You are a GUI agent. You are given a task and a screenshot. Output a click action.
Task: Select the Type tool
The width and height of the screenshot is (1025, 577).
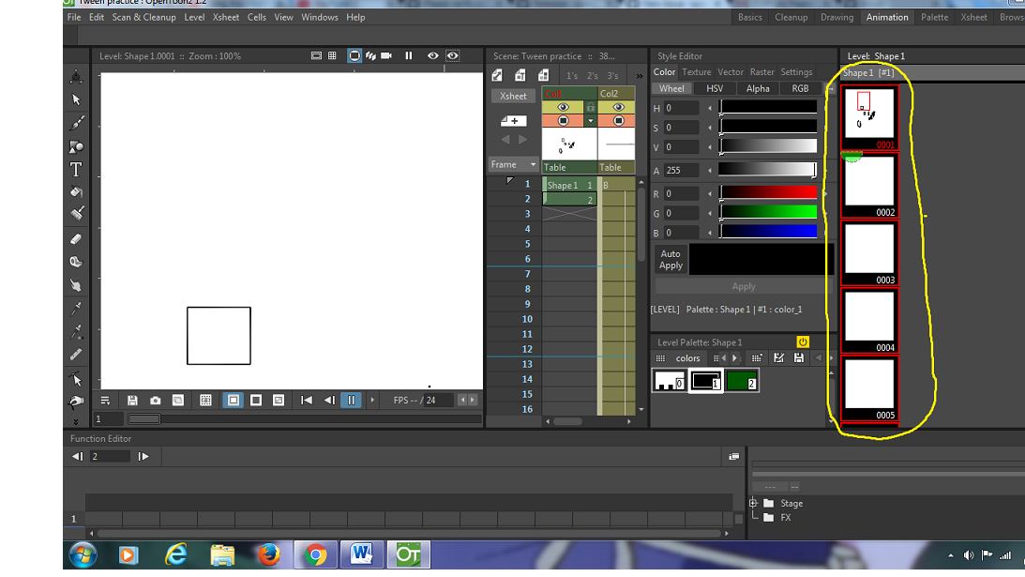[76, 169]
